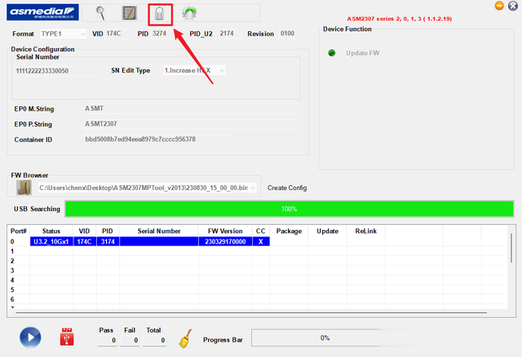Viewport: 522px width, 357px height.
Task: Click the Serial Number column header
Action: 159,231
